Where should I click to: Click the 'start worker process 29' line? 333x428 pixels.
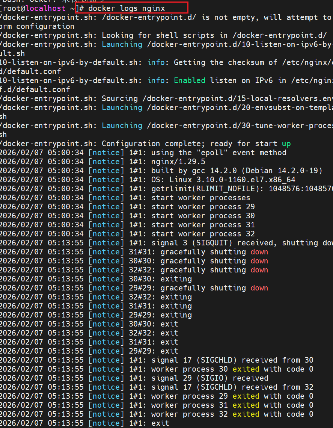click(x=127, y=207)
